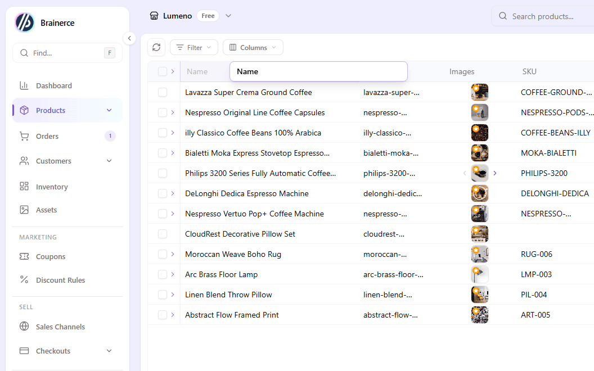Viewport: 594px width, 371px height.
Task: Open DeLonghi Dedica Espresso Machine product
Action: pos(246,193)
